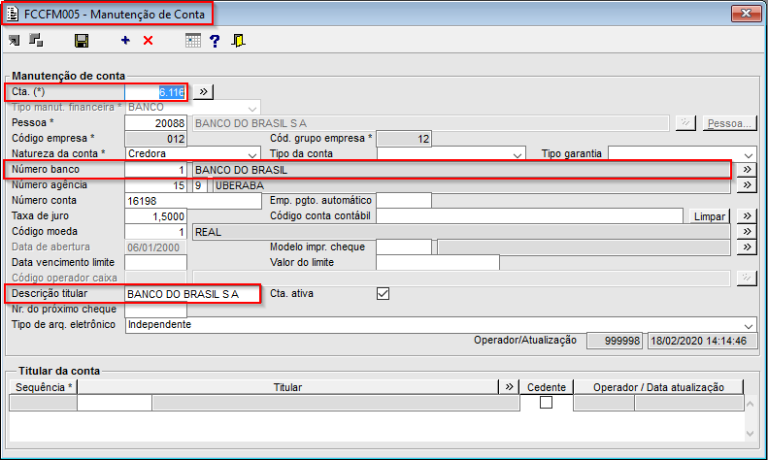The width and height of the screenshot is (768, 460).
Task: Click the REAL currency name text
Action: point(208,232)
